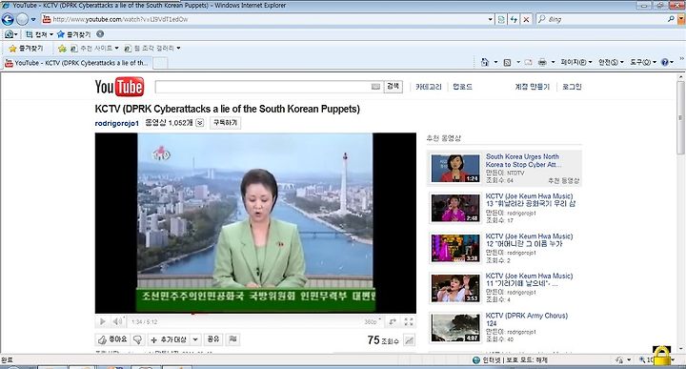Show video statistics via the graph icon
The width and height of the screenshot is (686, 369).
[409, 340]
